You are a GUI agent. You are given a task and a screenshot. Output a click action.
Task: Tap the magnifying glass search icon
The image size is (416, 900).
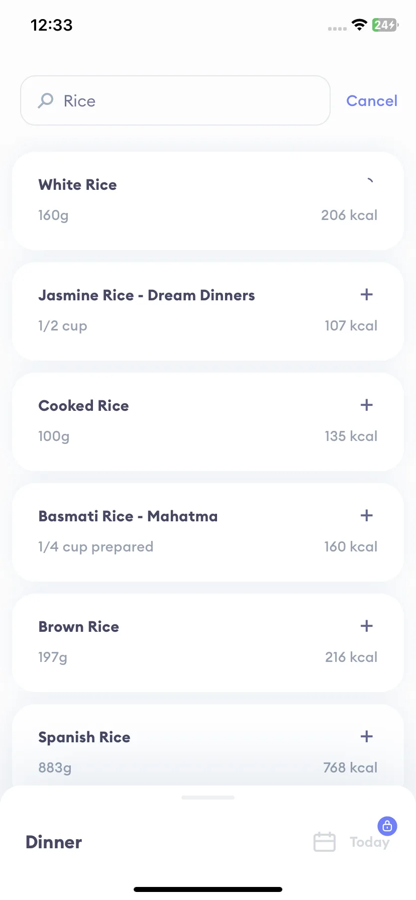point(46,100)
